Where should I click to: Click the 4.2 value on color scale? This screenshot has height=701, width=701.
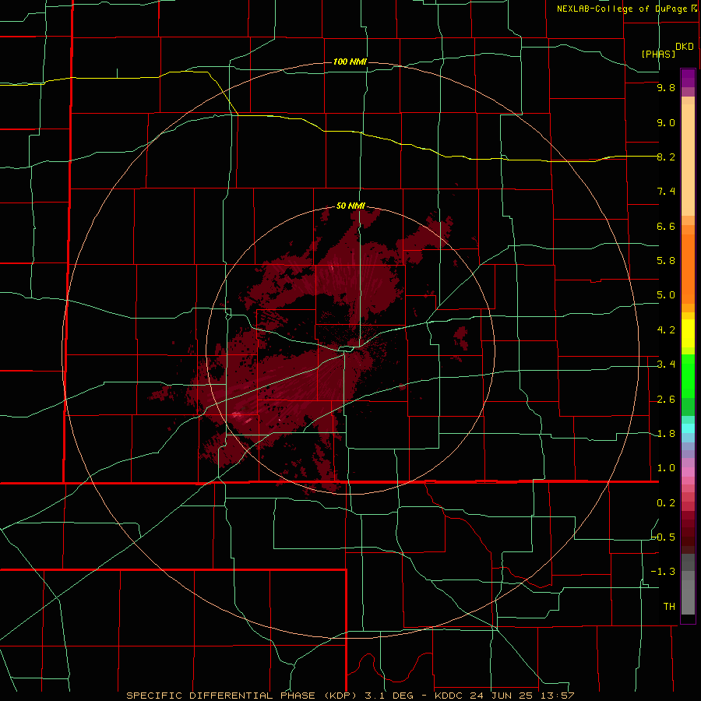[666, 330]
